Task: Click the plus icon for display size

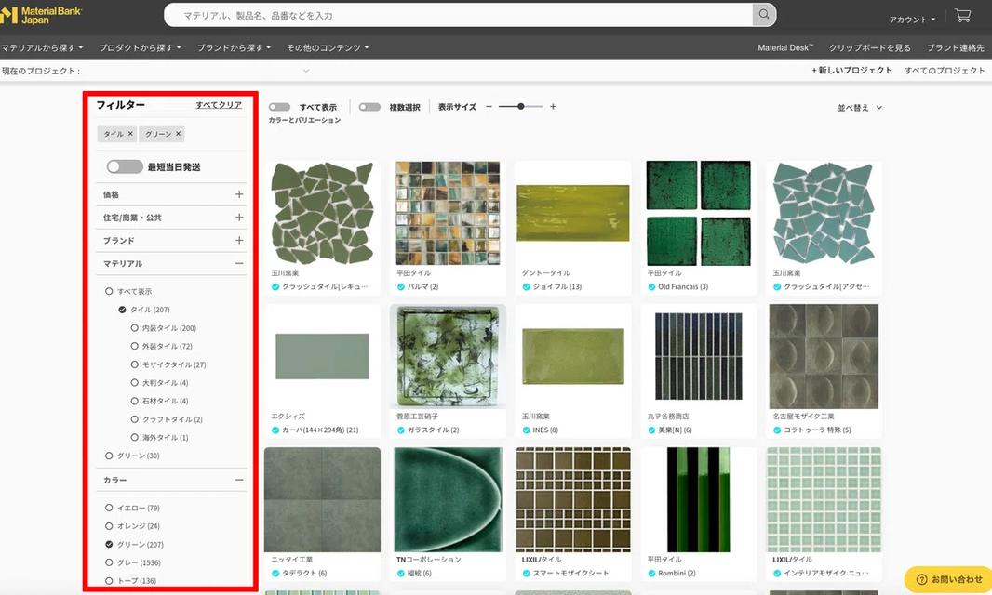Action: 553,107
